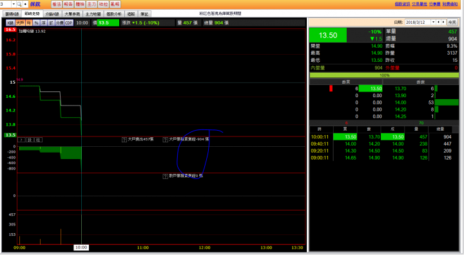This screenshot has width=464, height=255.
Task: Click the 設 settings button in sub-chart
Action: tap(30, 140)
